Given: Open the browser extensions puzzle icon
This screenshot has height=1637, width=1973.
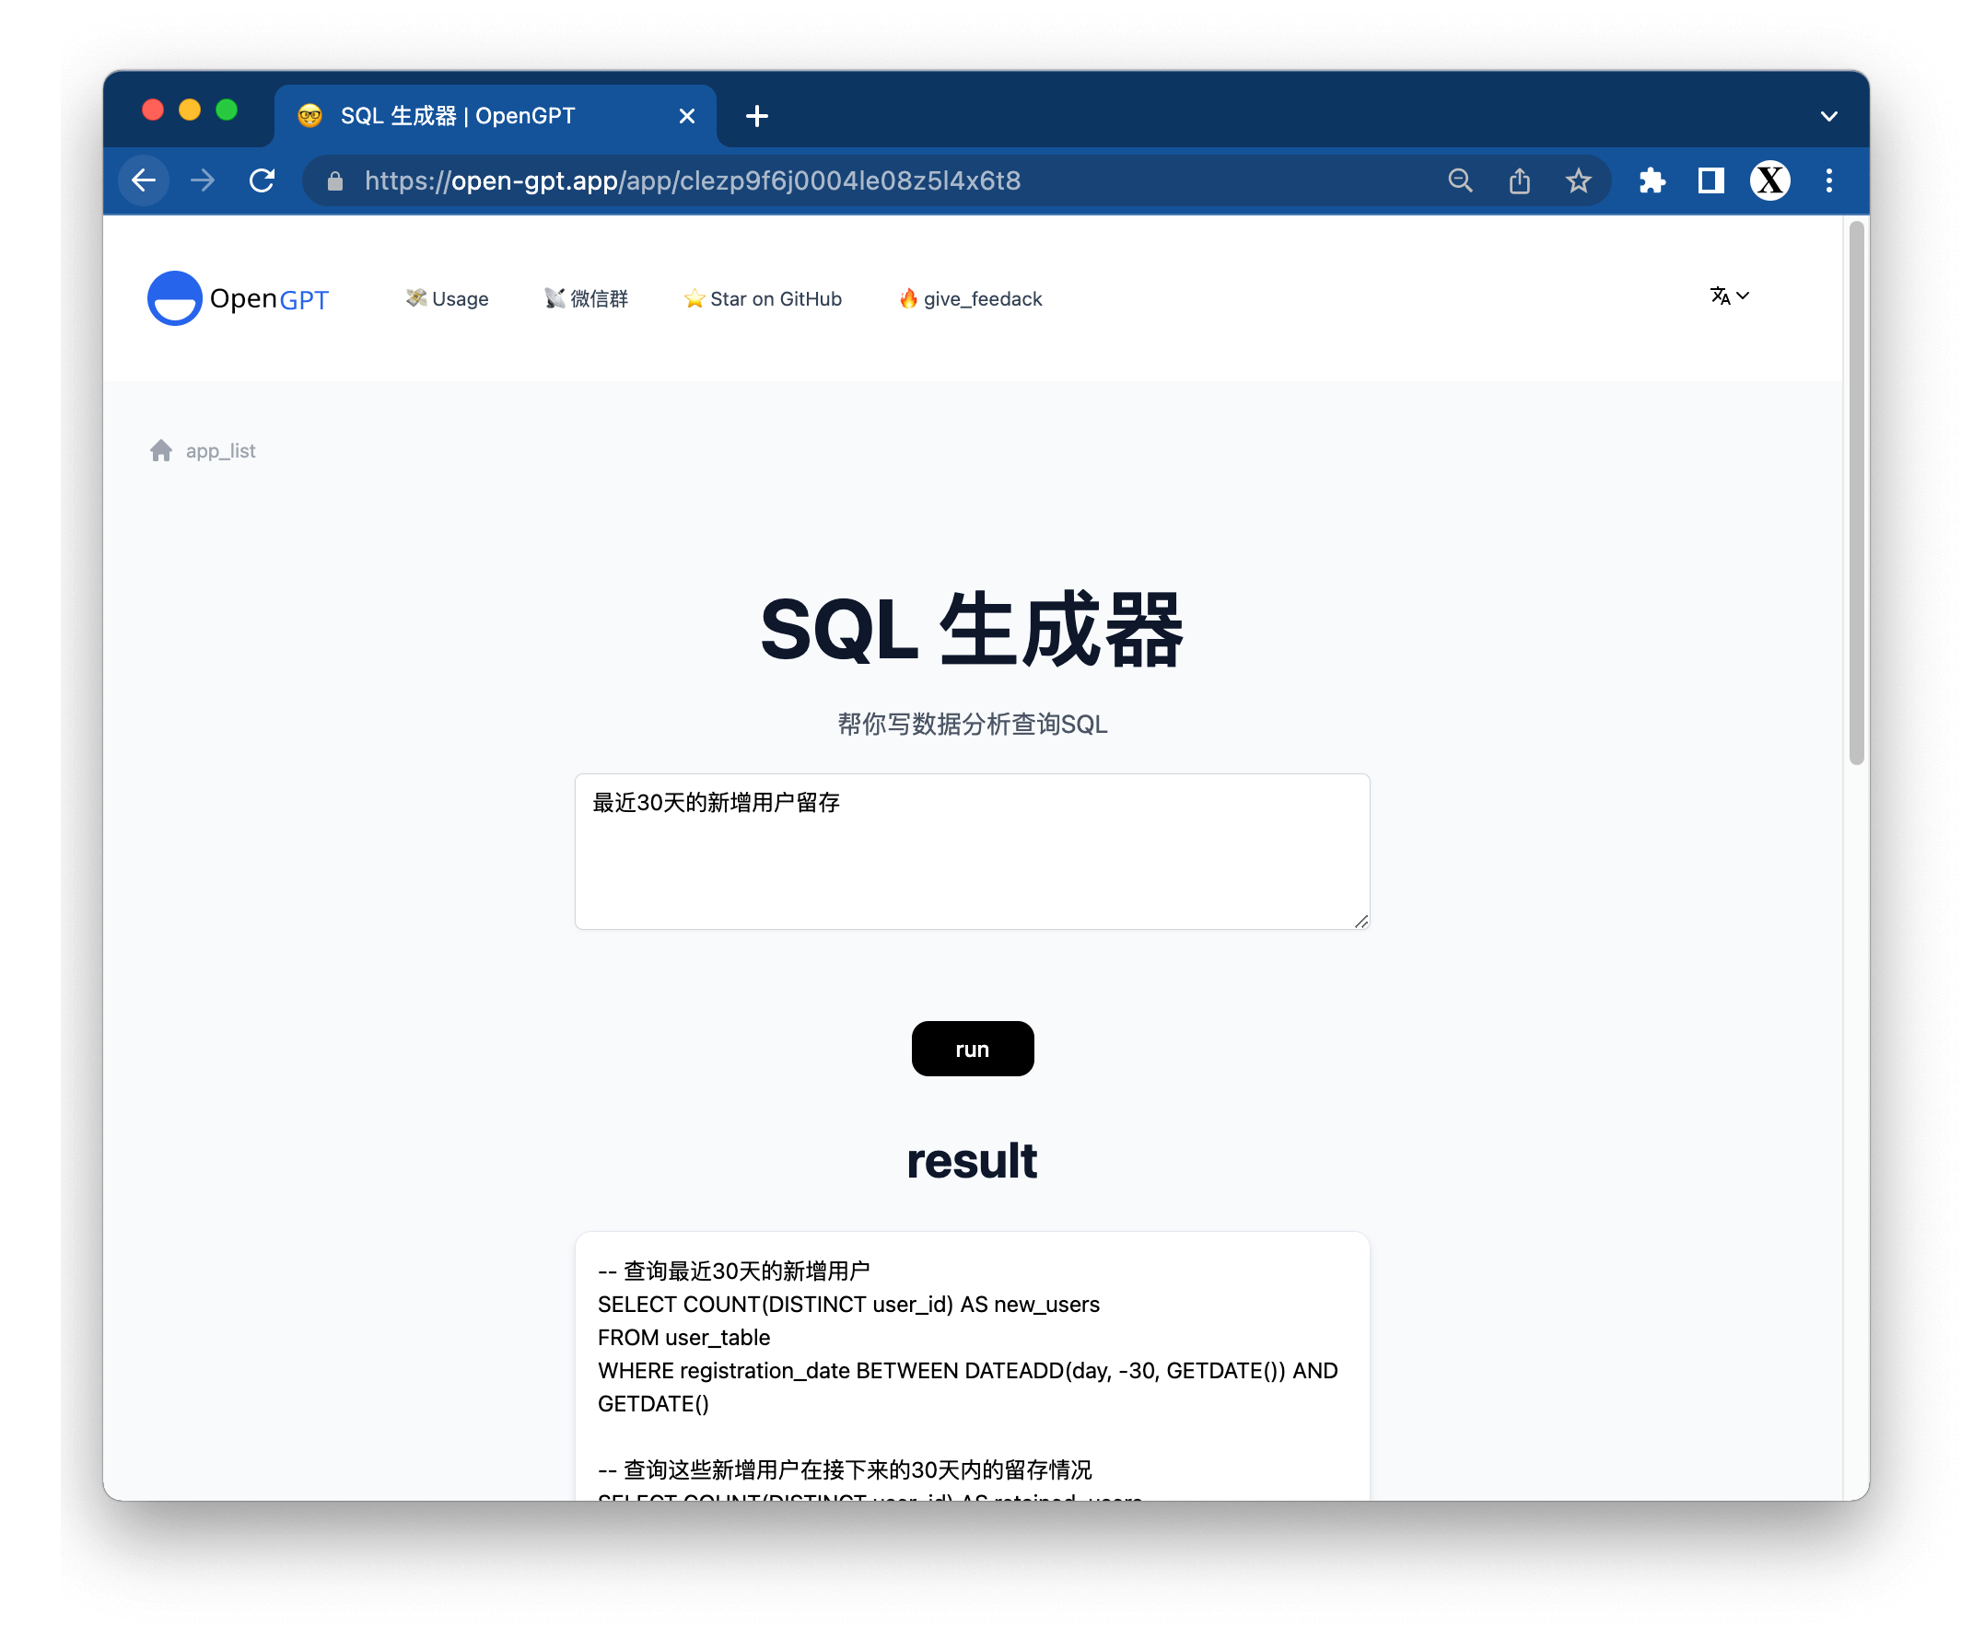Looking at the screenshot, I should coord(1651,180).
